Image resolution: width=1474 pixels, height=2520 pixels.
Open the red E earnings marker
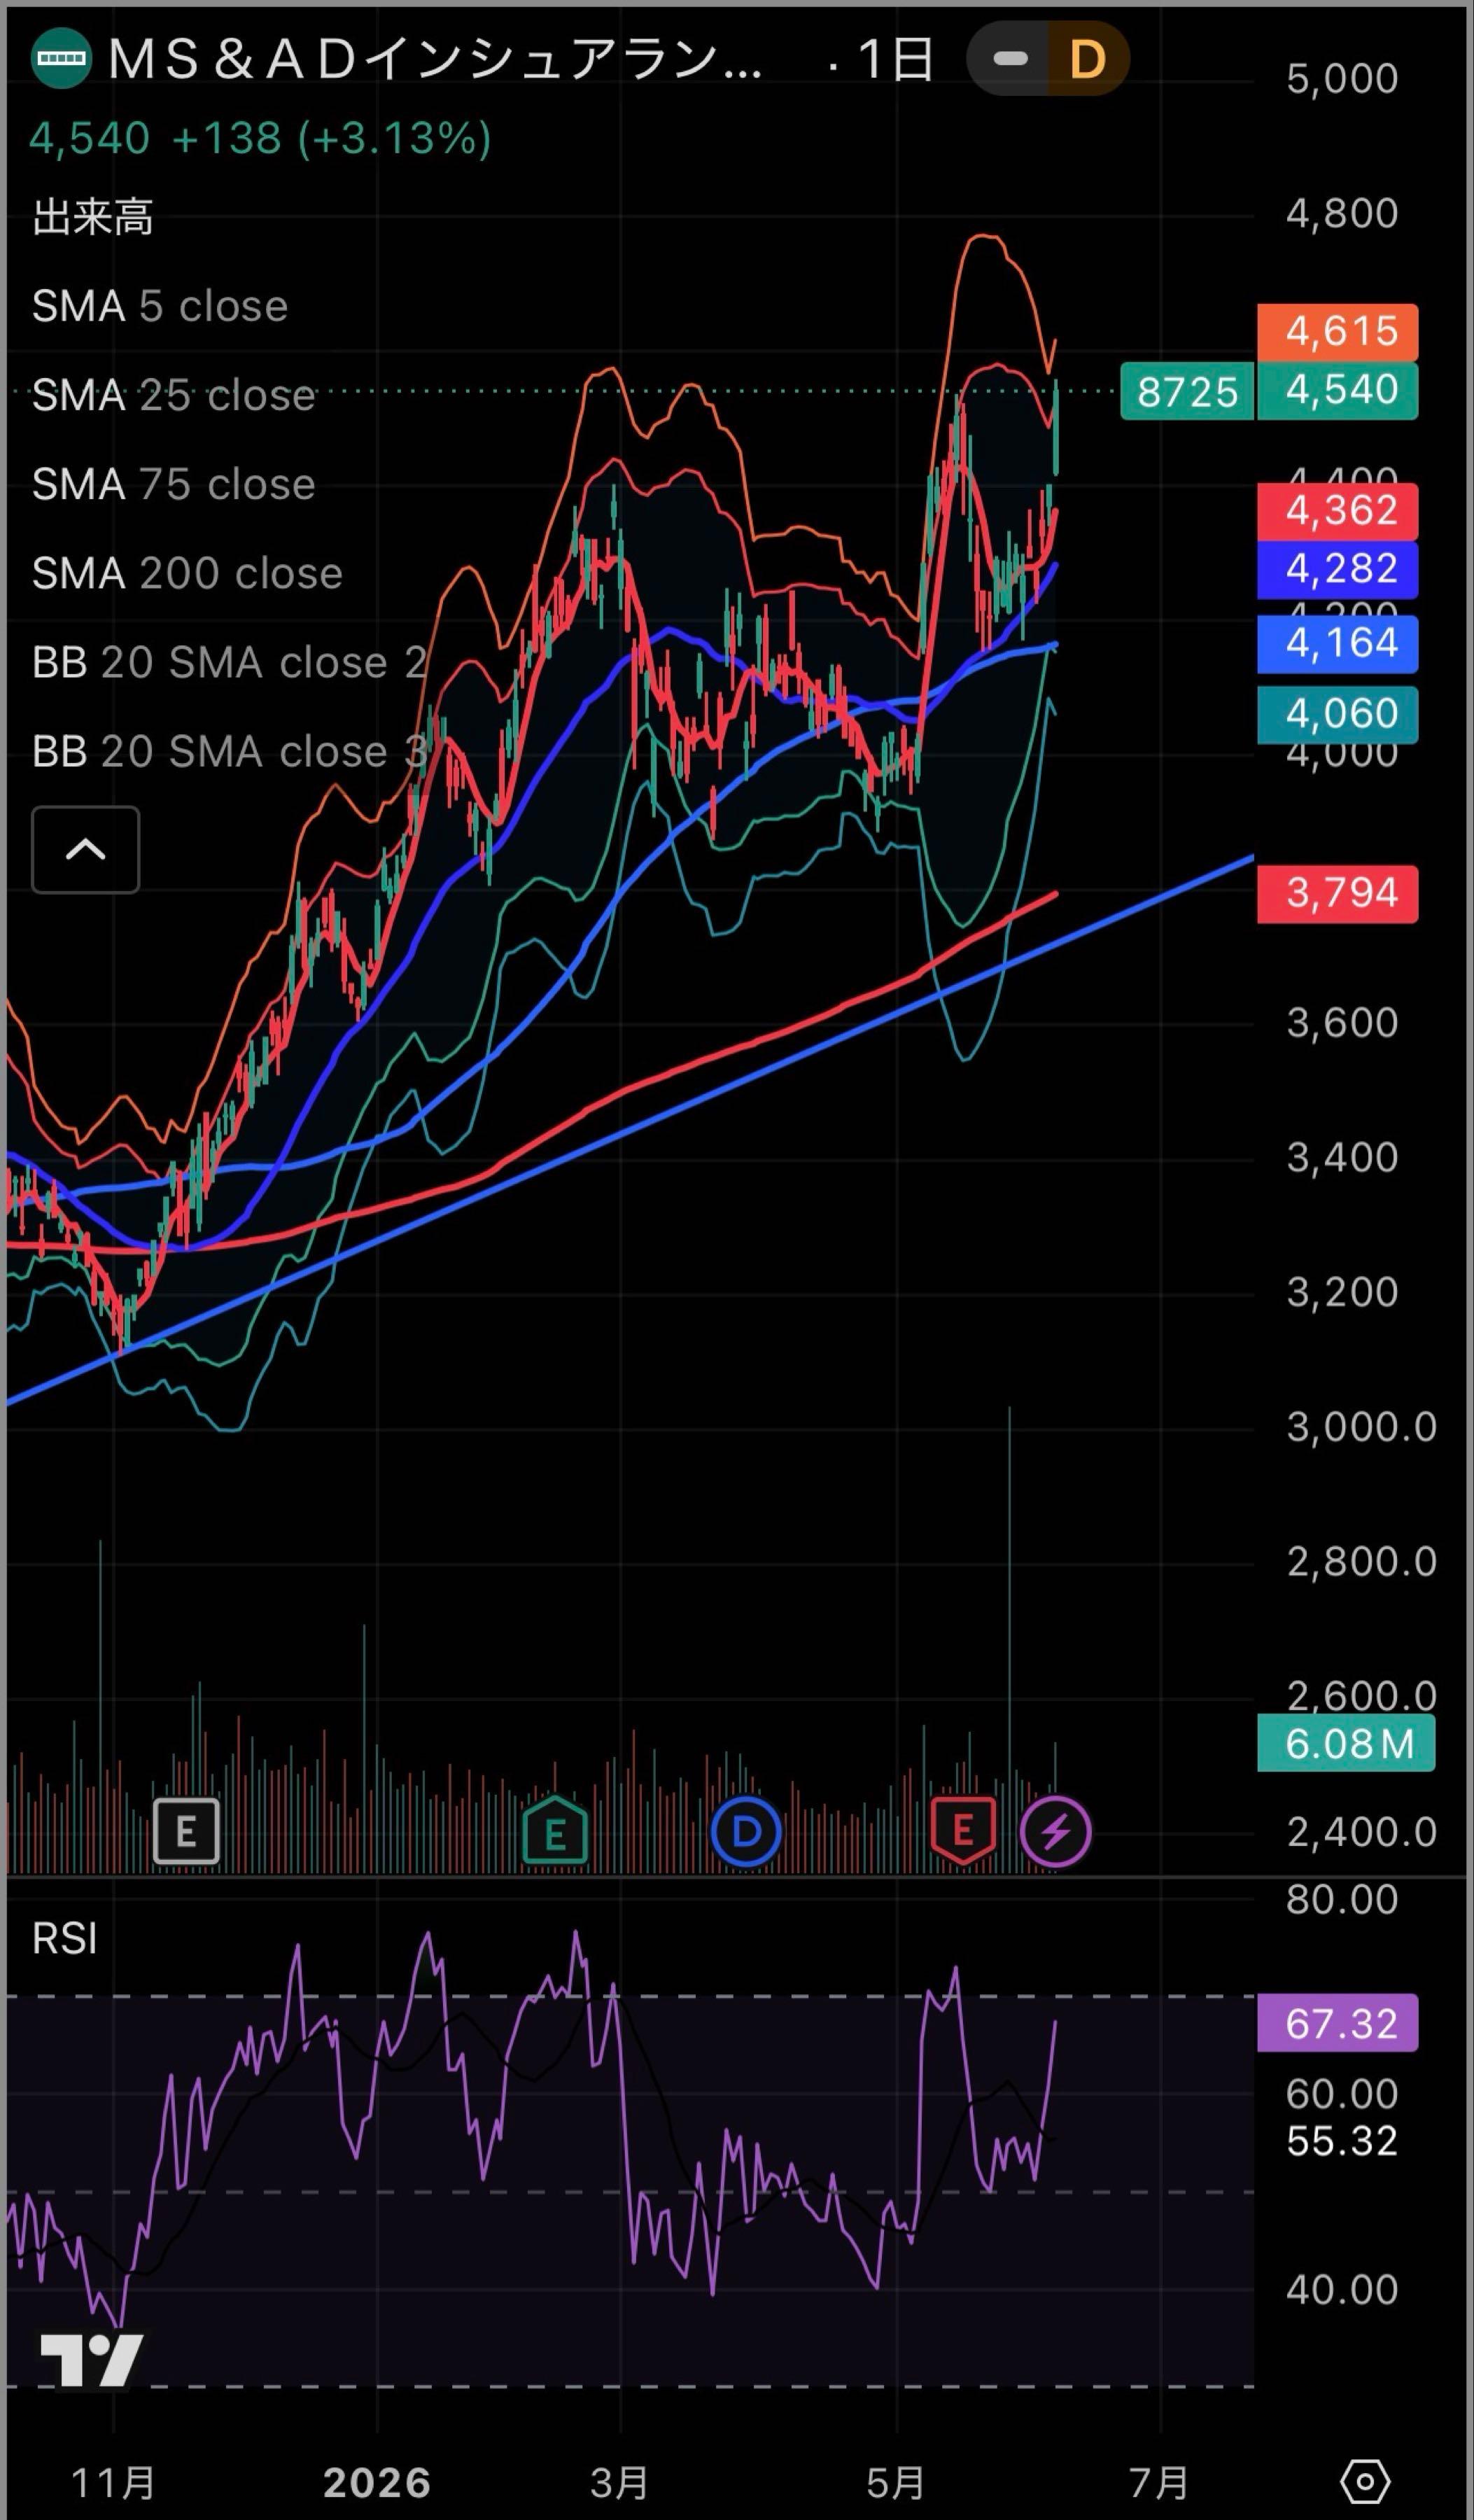click(963, 1832)
